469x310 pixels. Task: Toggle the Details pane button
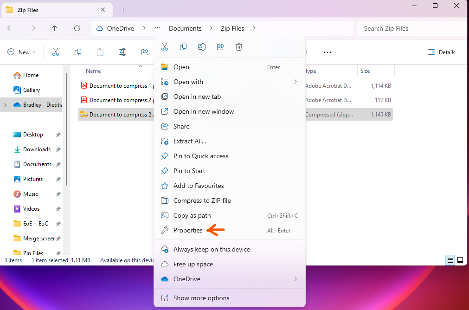pos(442,52)
